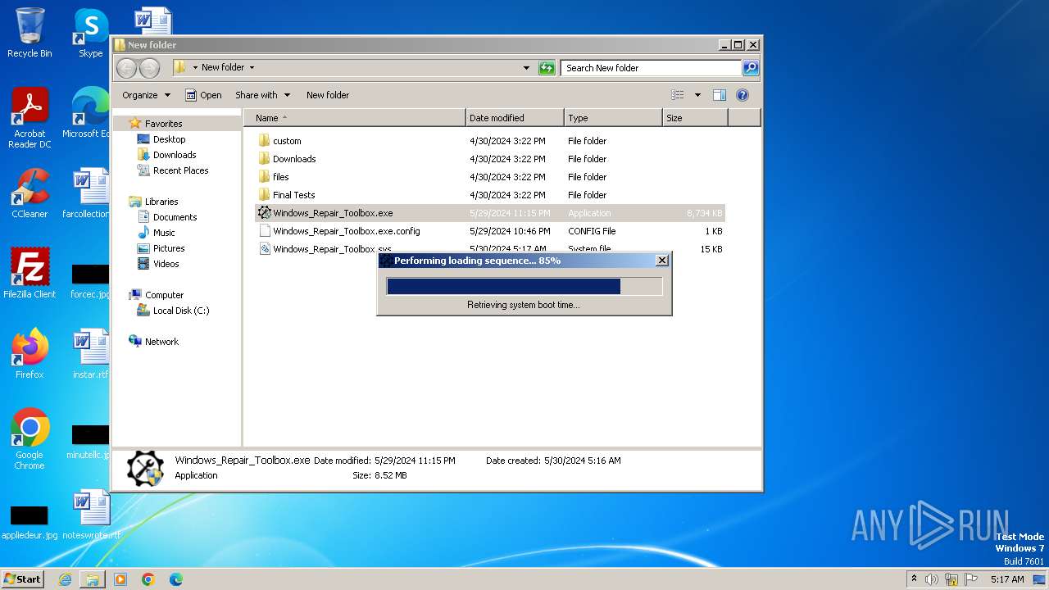Sort by the Size column header
1049x590 pixels.
pyautogui.click(x=695, y=118)
